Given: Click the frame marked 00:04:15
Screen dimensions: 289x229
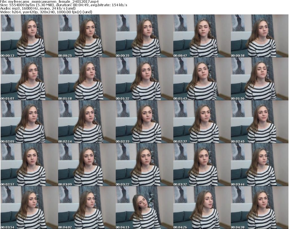Looking at the screenshot, I should [144, 208].
